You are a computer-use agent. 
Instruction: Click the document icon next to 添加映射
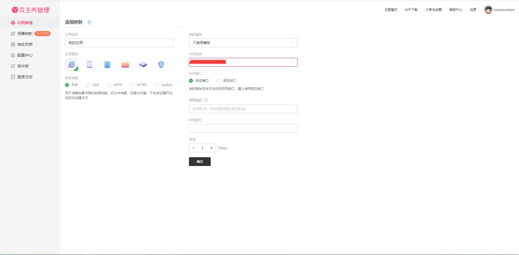pyautogui.click(x=89, y=22)
